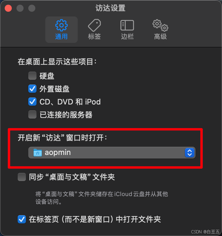Switch to the 标签 tab label
Image resolution: width=222 pixels, height=236 pixels.
pos(95,37)
